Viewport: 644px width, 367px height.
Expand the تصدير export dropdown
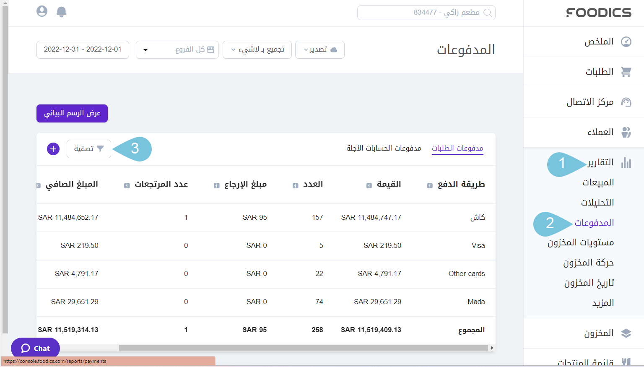click(319, 49)
